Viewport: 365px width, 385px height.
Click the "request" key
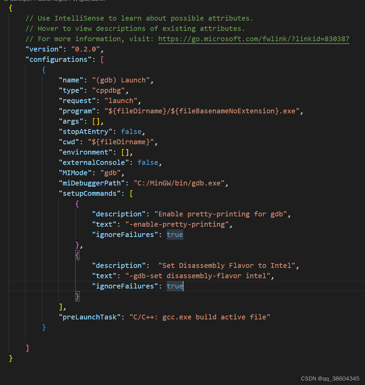click(x=77, y=101)
